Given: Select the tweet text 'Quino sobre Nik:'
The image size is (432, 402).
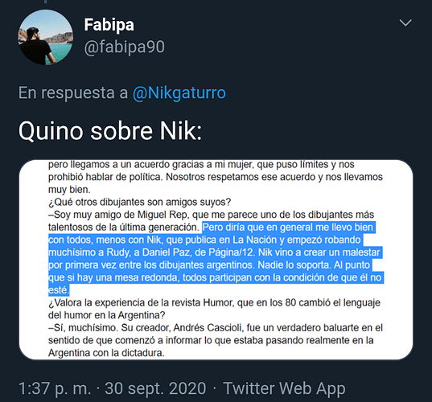Looking at the screenshot, I should pos(110,131).
